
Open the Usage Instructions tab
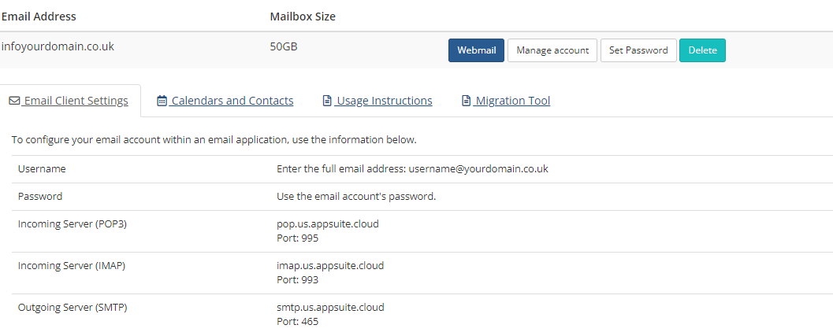coord(377,101)
